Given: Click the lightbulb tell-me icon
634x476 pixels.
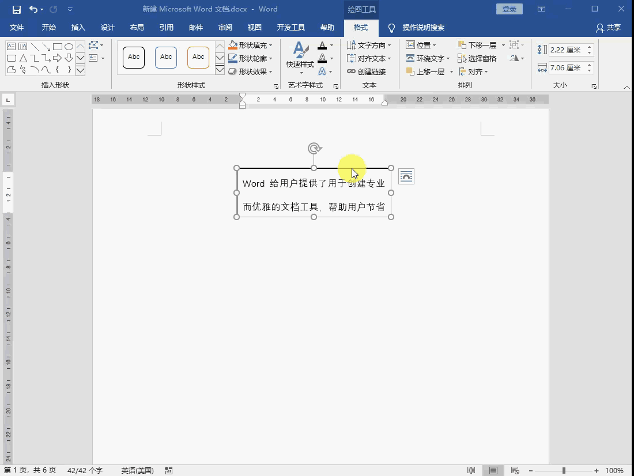Looking at the screenshot, I should coord(391,28).
